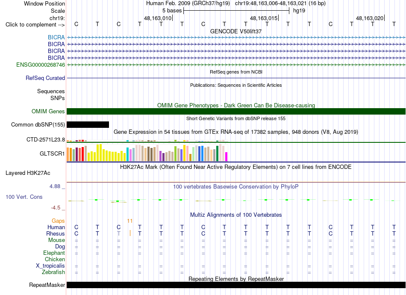The width and height of the screenshot is (406, 295).
Task: Select the Elephant species label
Action: click(x=54, y=253)
